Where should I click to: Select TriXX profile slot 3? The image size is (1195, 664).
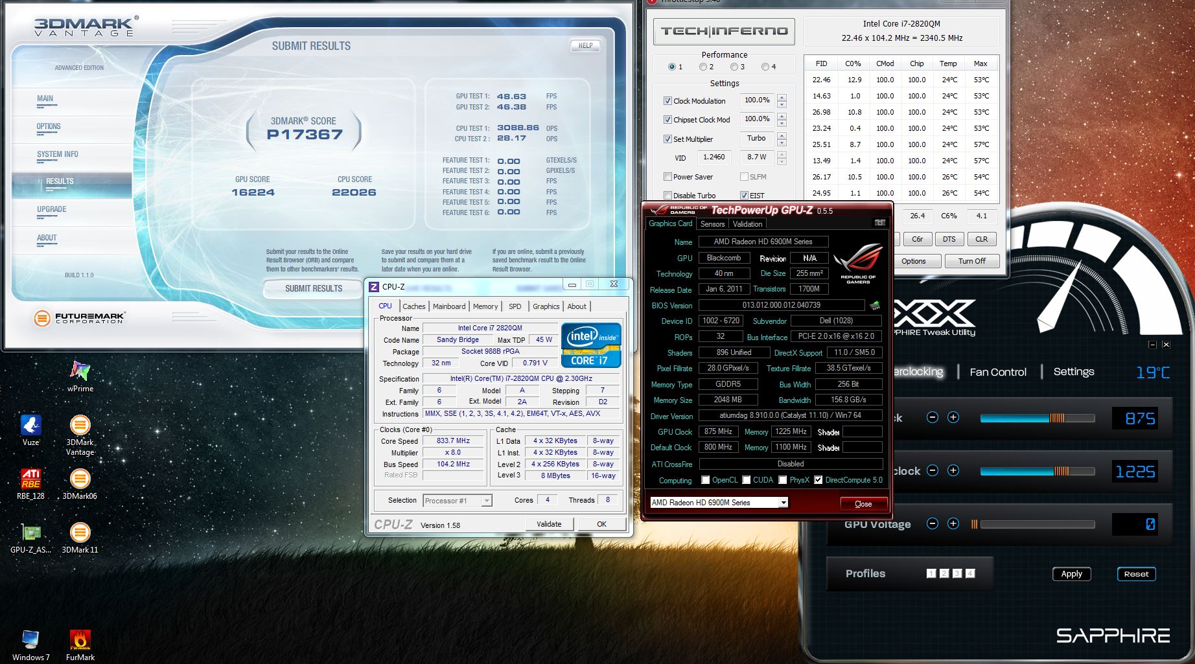point(957,573)
